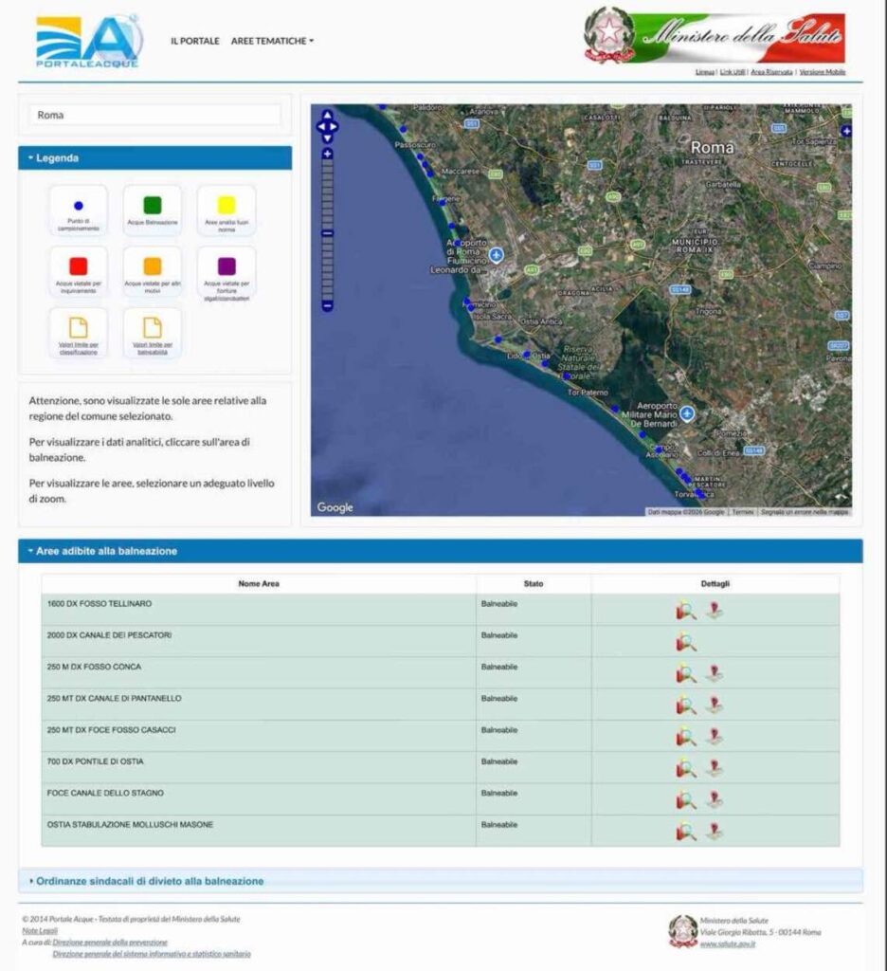Show 250 M DX FOSSO CONCA map pin
This screenshot has height=971, width=887.
(715, 674)
